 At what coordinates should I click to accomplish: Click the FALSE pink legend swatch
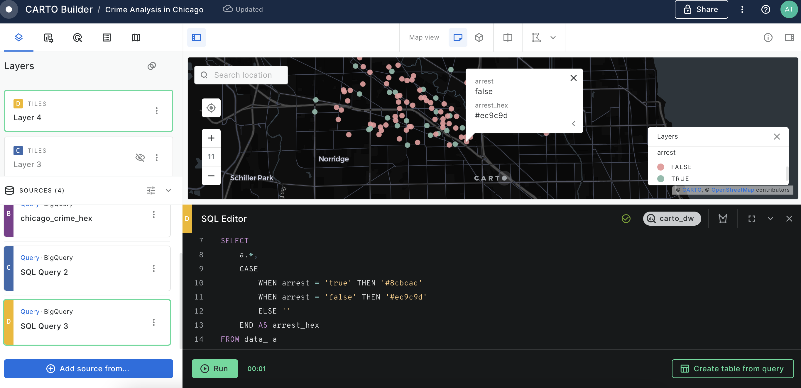coord(661,167)
